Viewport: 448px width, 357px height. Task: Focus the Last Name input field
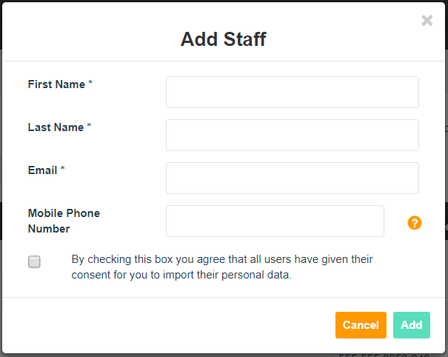(x=292, y=135)
